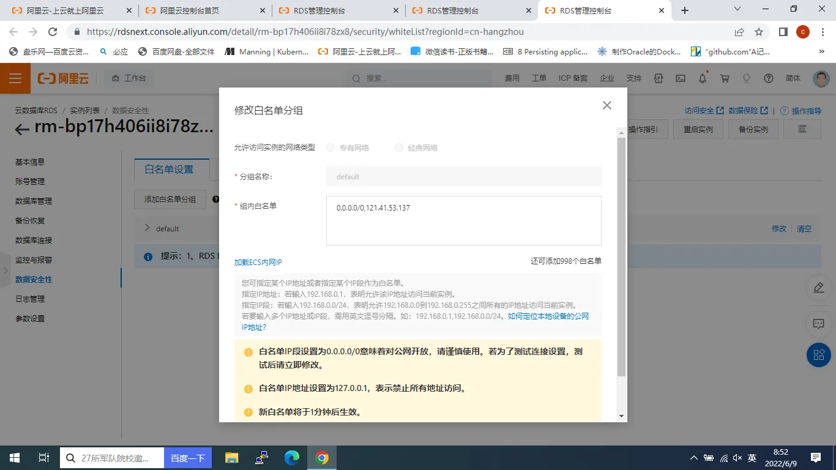
Task: Open the shopping cart icon
Action: (725, 78)
